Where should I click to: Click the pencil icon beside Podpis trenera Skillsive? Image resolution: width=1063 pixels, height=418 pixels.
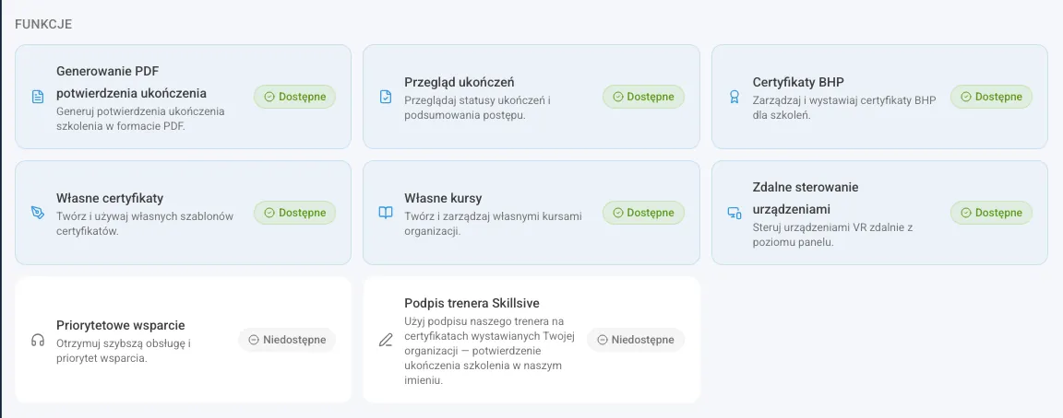[386, 340]
